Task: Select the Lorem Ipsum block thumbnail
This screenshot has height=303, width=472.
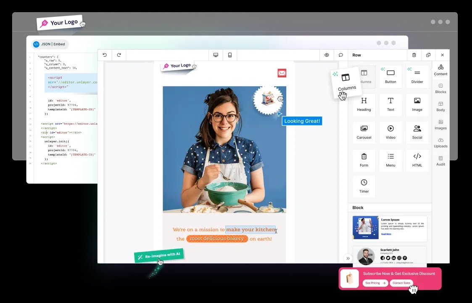Action: click(390, 229)
